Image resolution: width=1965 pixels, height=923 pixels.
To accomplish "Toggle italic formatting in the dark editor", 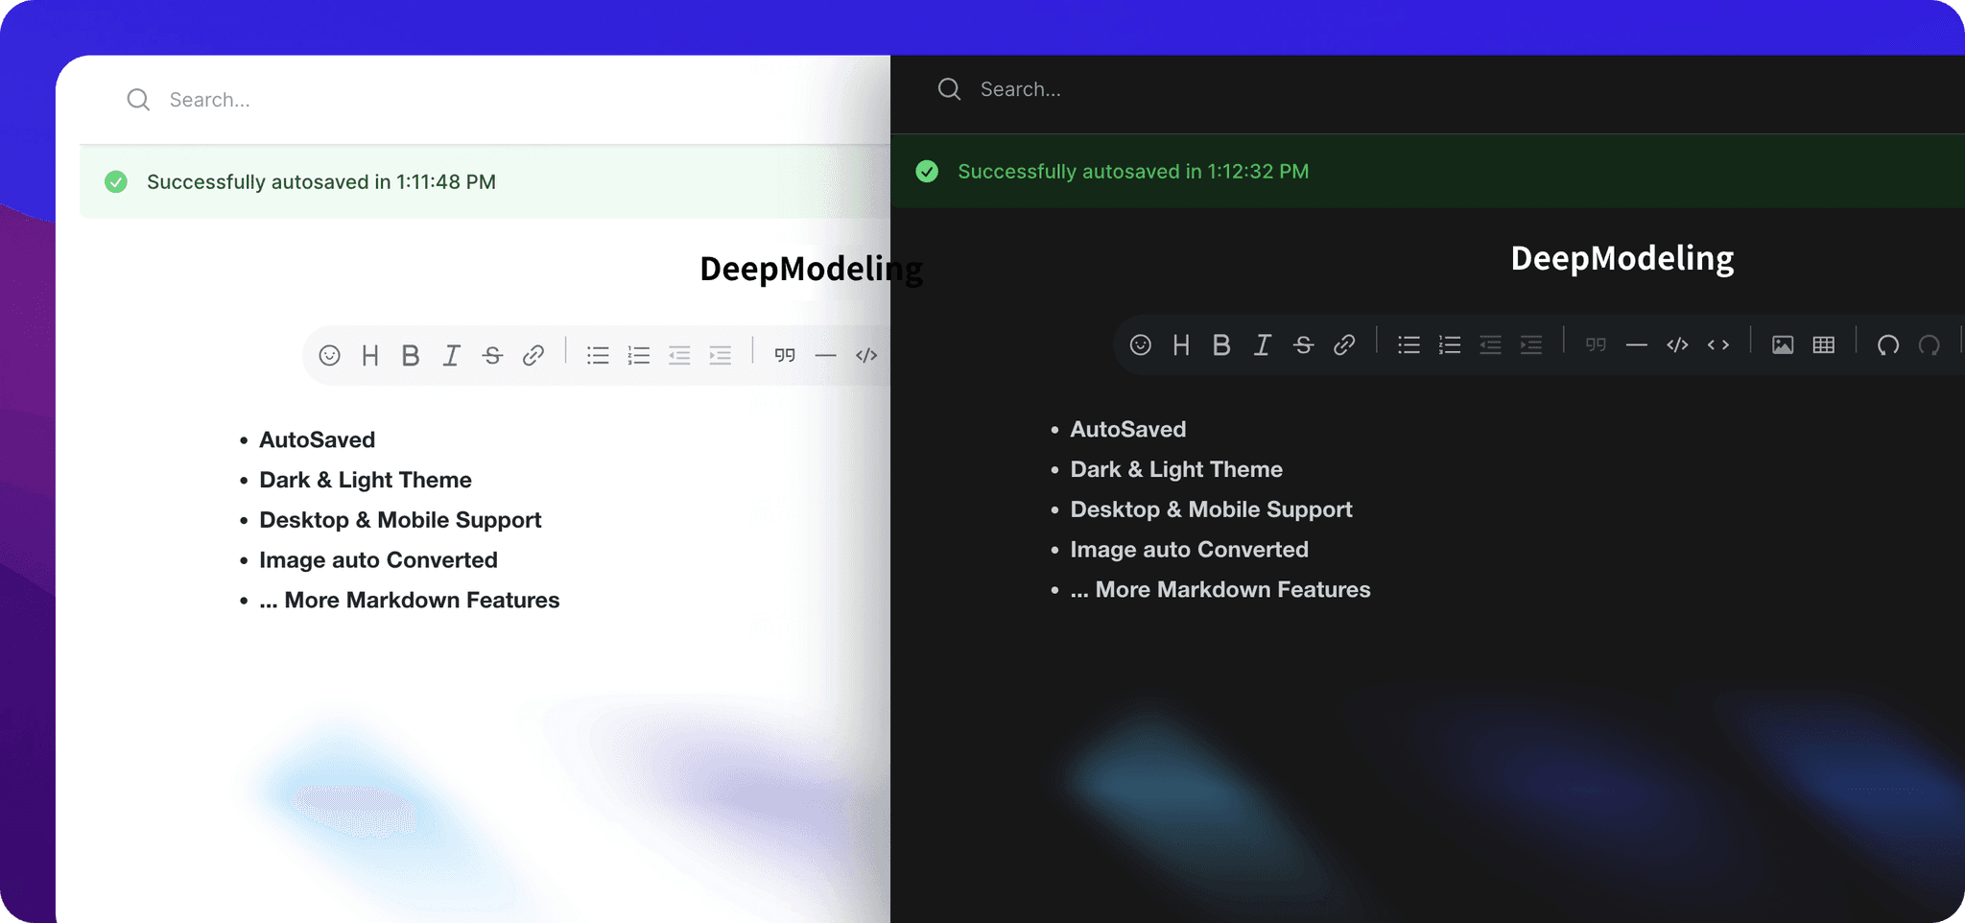I will (1263, 344).
